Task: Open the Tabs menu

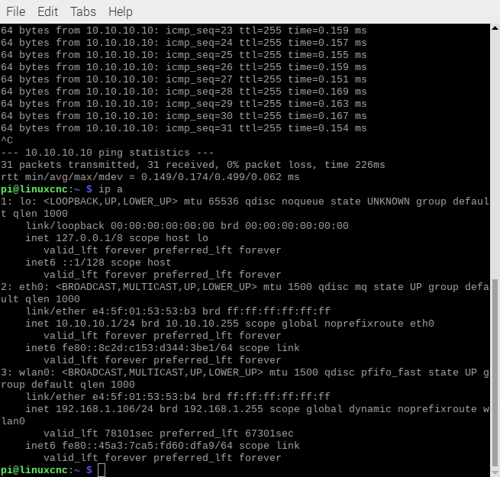Action: pos(83,11)
